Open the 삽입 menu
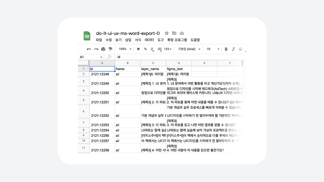Screen dimensions: 324x182 (x=128, y=40)
